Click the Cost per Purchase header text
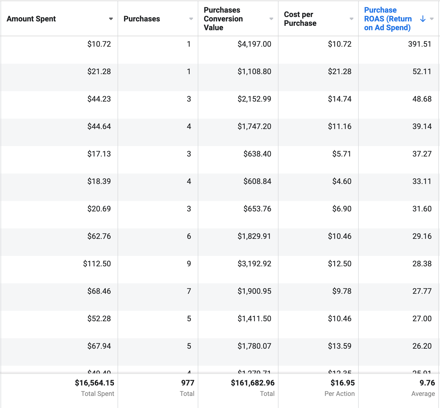Image resolution: width=440 pixels, height=408 pixels. tap(300, 19)
